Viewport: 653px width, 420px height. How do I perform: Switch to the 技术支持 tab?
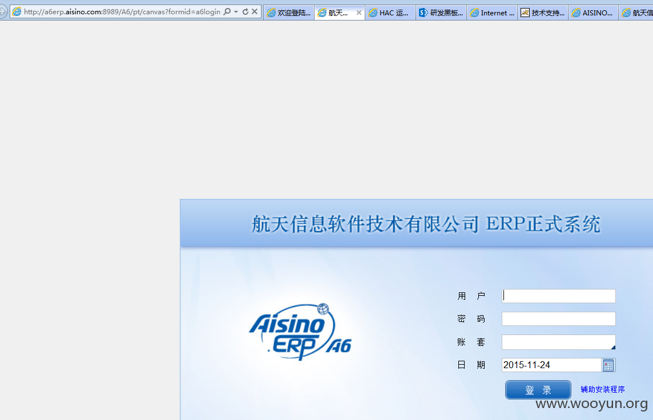click(x=543, y=13)
